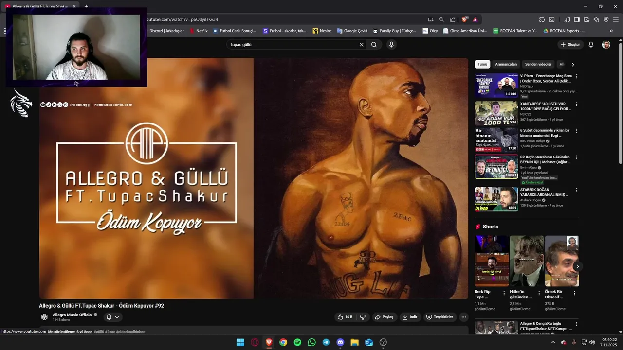This screenshot has width=623, height=350.
Task: Click the Teşekkürler thanks button
Action: [x=440, y=317]
